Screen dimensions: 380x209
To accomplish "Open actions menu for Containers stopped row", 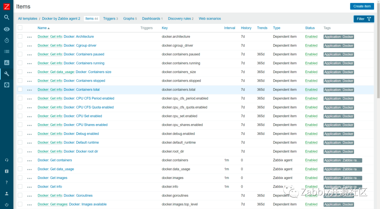I will (29, 81).
